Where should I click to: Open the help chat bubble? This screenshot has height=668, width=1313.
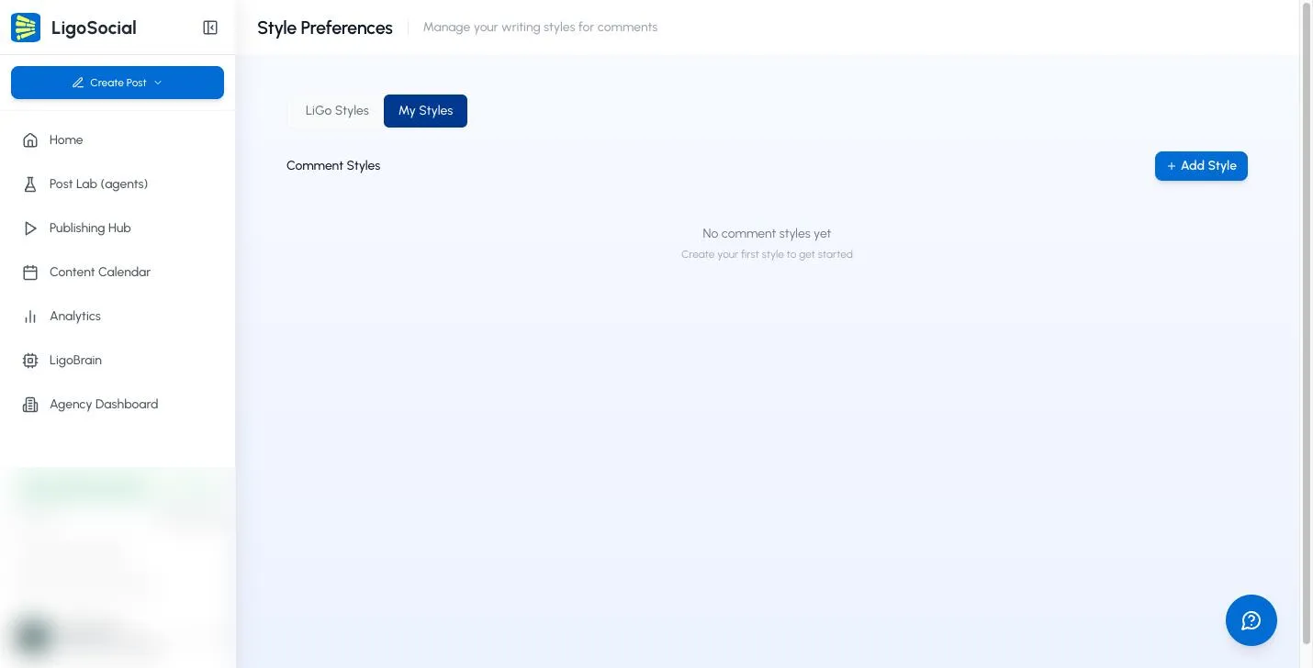pyautogui.click(x=1251, y=620)
